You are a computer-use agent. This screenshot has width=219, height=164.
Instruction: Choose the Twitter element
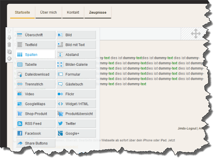pyautogui.click(x=76, y=124)
